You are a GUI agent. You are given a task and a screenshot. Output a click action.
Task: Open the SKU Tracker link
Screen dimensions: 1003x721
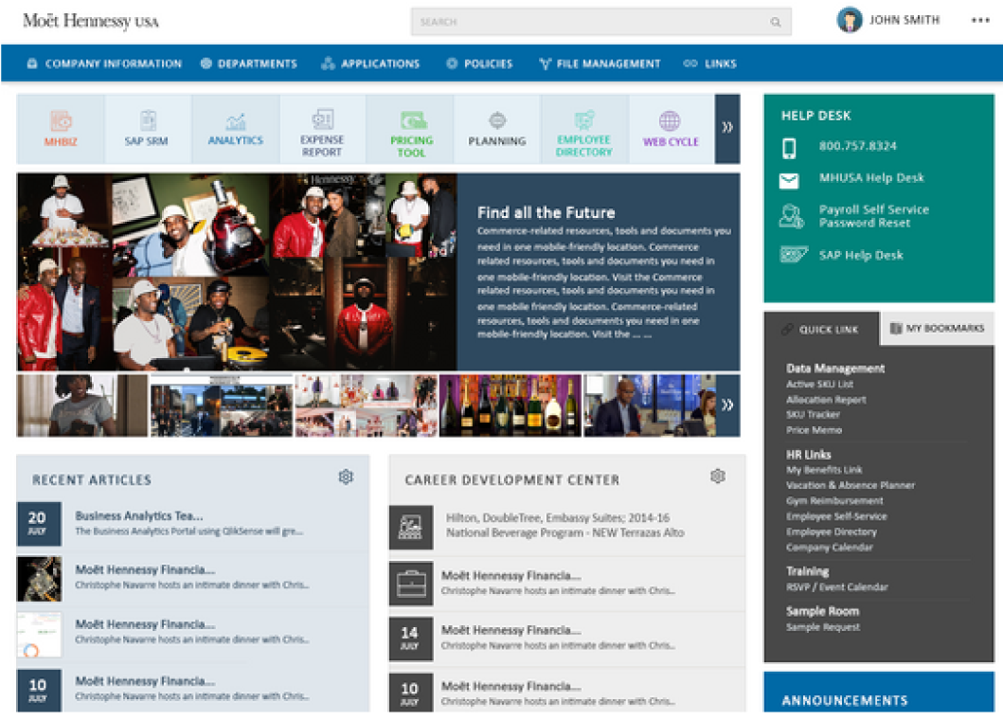(813, 415)
